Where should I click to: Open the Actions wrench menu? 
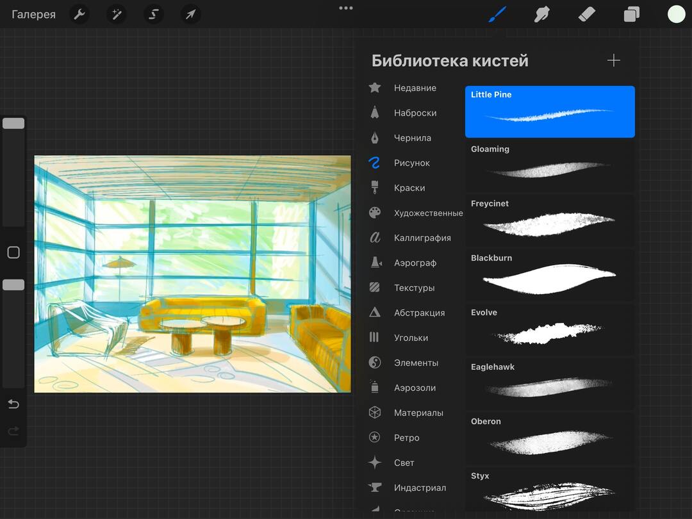(x=79, y=14)
